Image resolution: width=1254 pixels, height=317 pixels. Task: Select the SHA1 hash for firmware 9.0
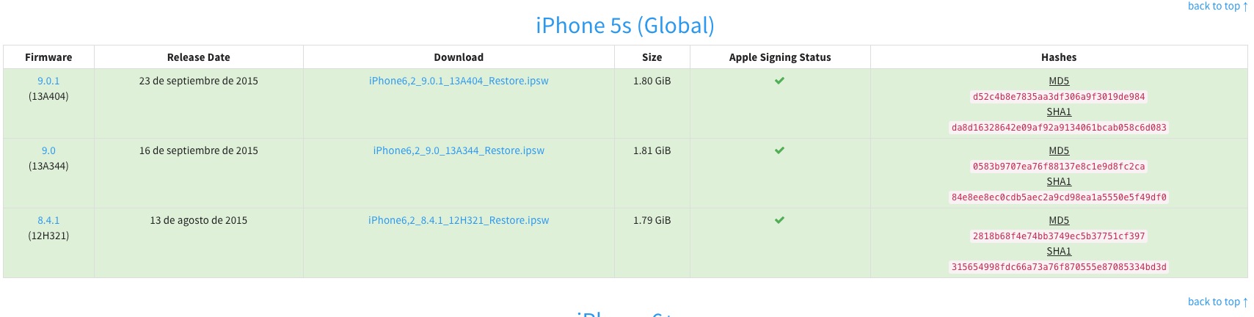[1059, 197]
